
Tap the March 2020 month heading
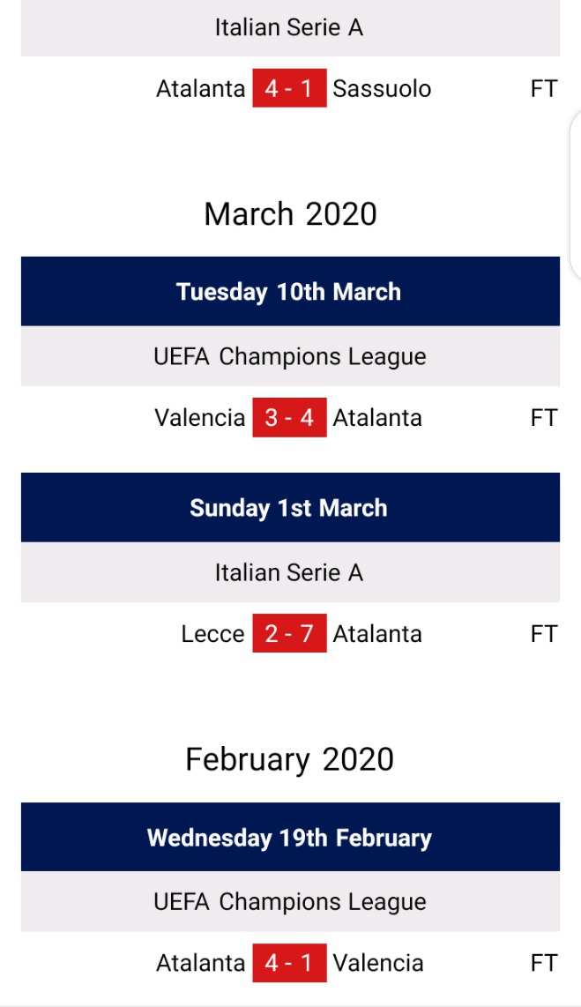coord(290,214)
